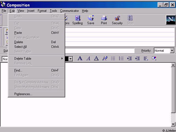Image resolution: width=176 pixels, height=132 pixels.
Task: Open the Insert menu
Action: click(x=31, y=11)
